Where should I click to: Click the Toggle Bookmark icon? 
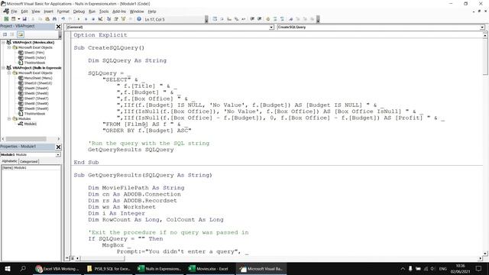[x=290, y=19]
